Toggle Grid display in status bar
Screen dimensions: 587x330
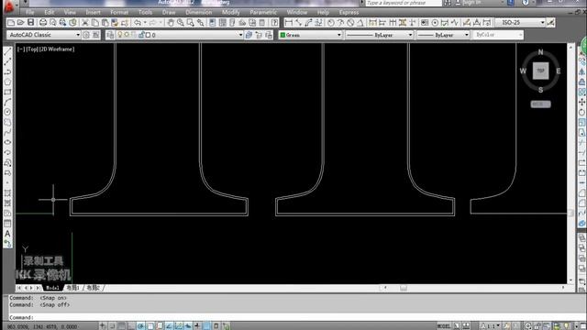[x=122, y=326]
